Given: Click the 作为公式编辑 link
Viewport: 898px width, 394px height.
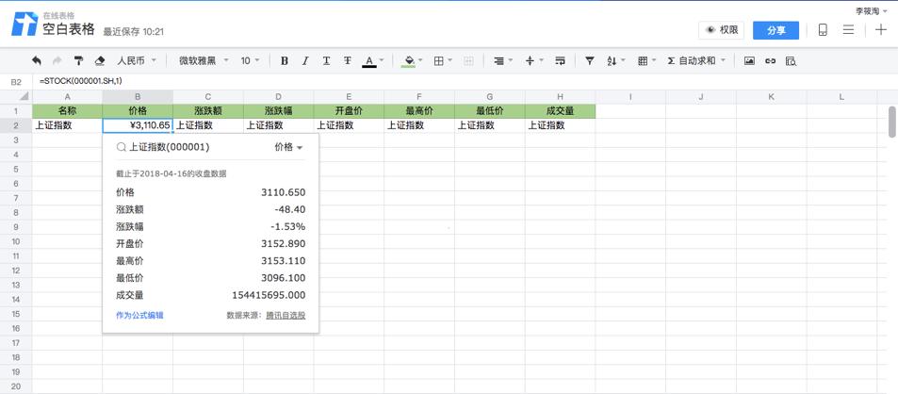Looking at the screenshot, I should [x=139, y=315].
